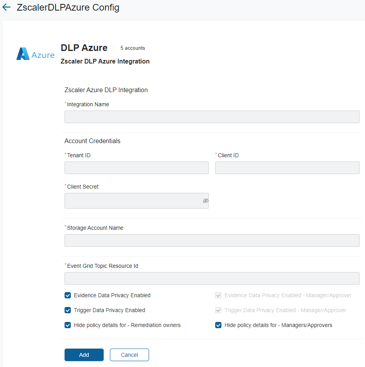
Task: Click the 5 accounts label
Action: point(133,48)
